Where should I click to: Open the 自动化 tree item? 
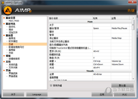click(x=12, y=27)
